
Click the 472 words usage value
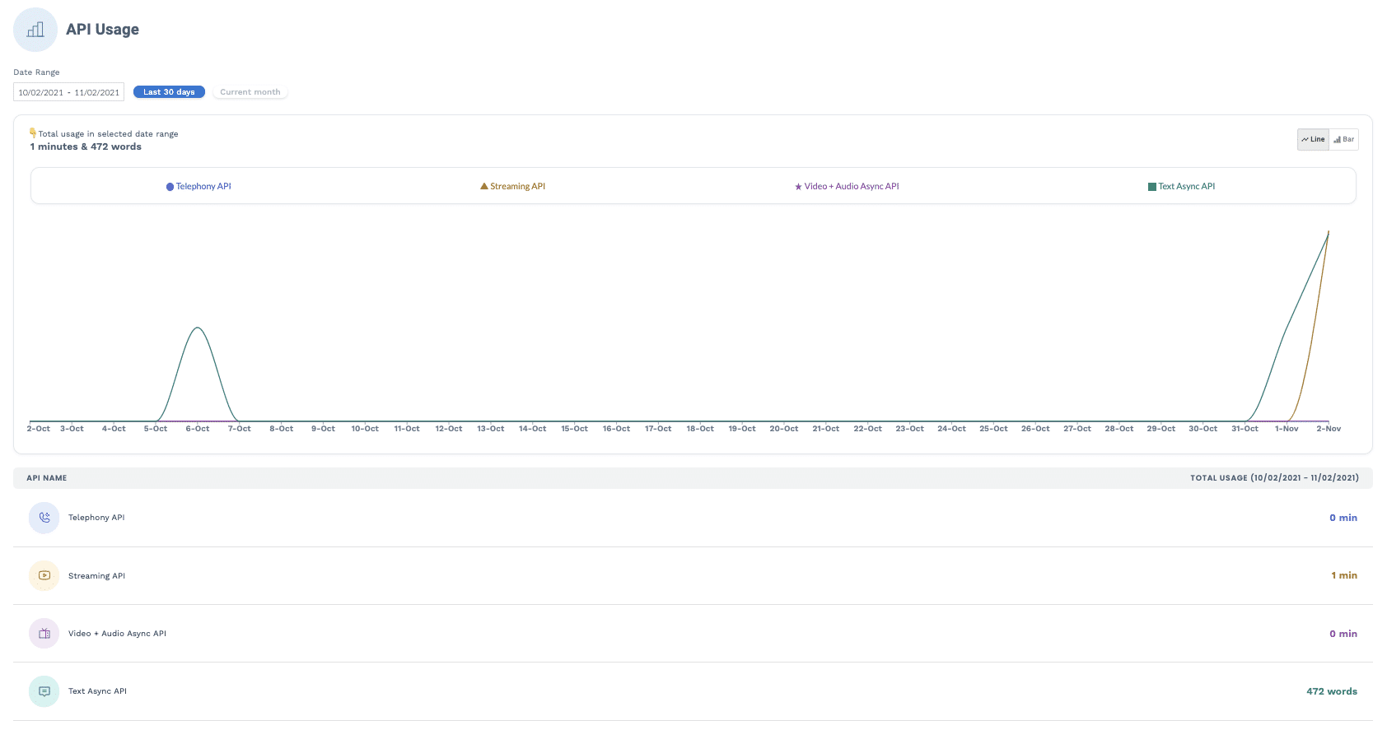pyautogui.click(x=1331, y=691)
